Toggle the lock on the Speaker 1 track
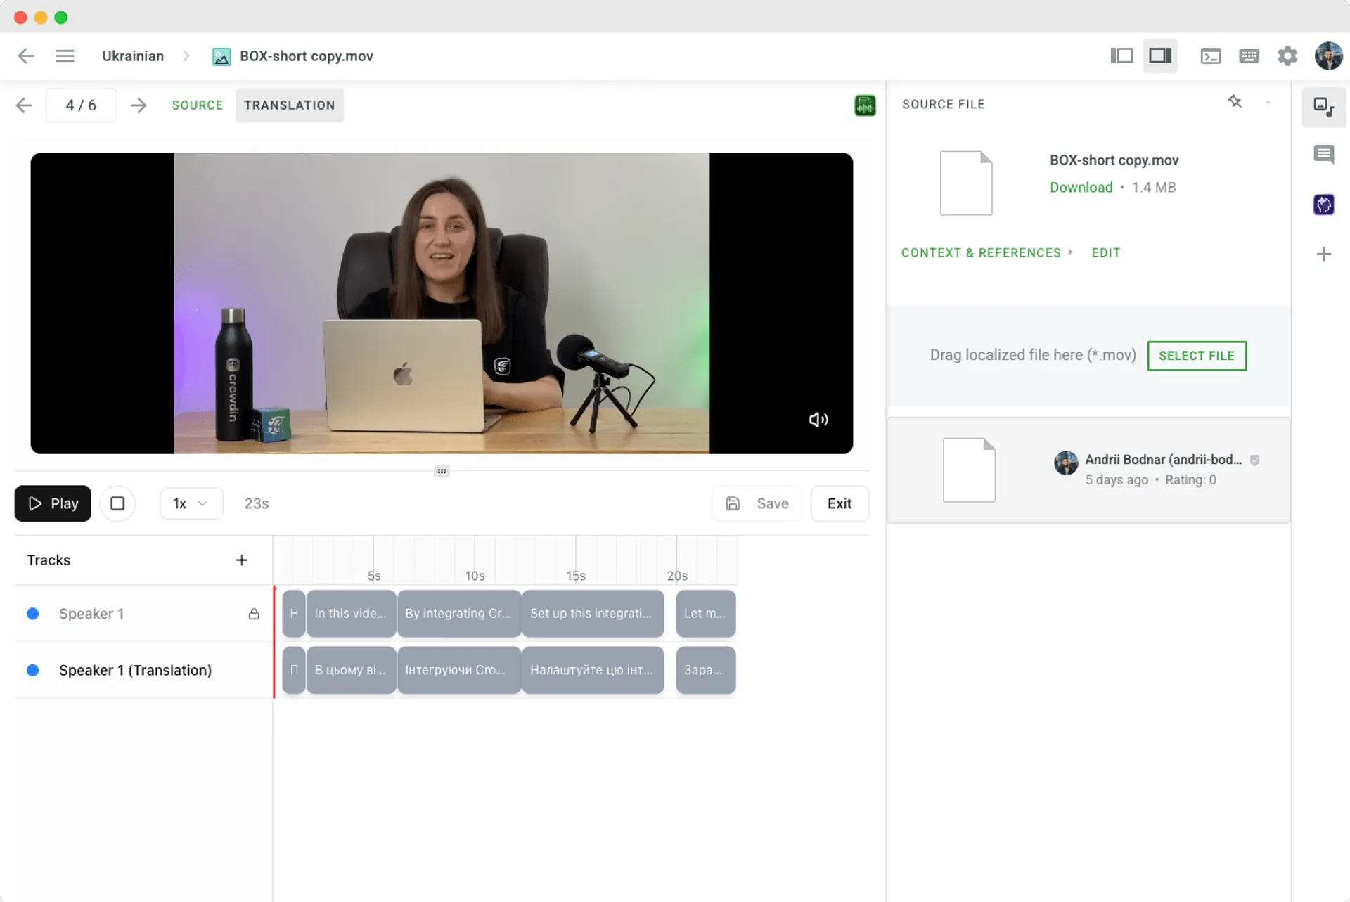The width and height of the screenshot is (1350, 902). (253, 614)
